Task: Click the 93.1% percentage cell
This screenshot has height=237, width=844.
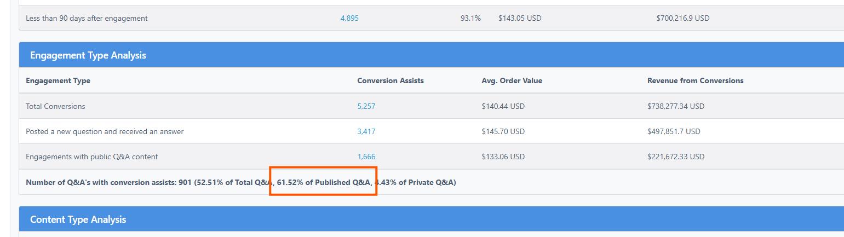Action: pyautogui.click(x=470, y=18)
